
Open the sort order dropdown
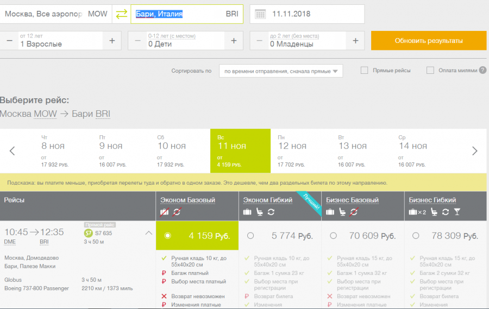click(281, 71)
